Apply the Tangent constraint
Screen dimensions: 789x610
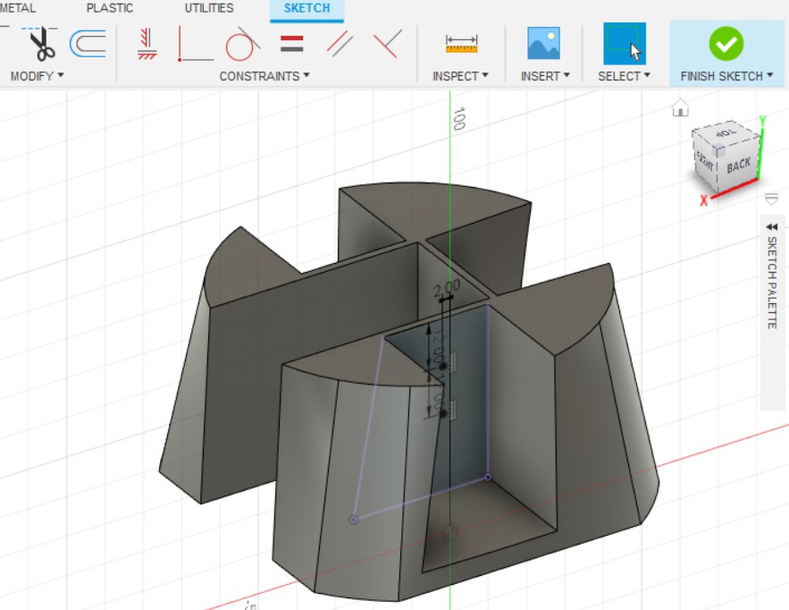click(242, 43)
